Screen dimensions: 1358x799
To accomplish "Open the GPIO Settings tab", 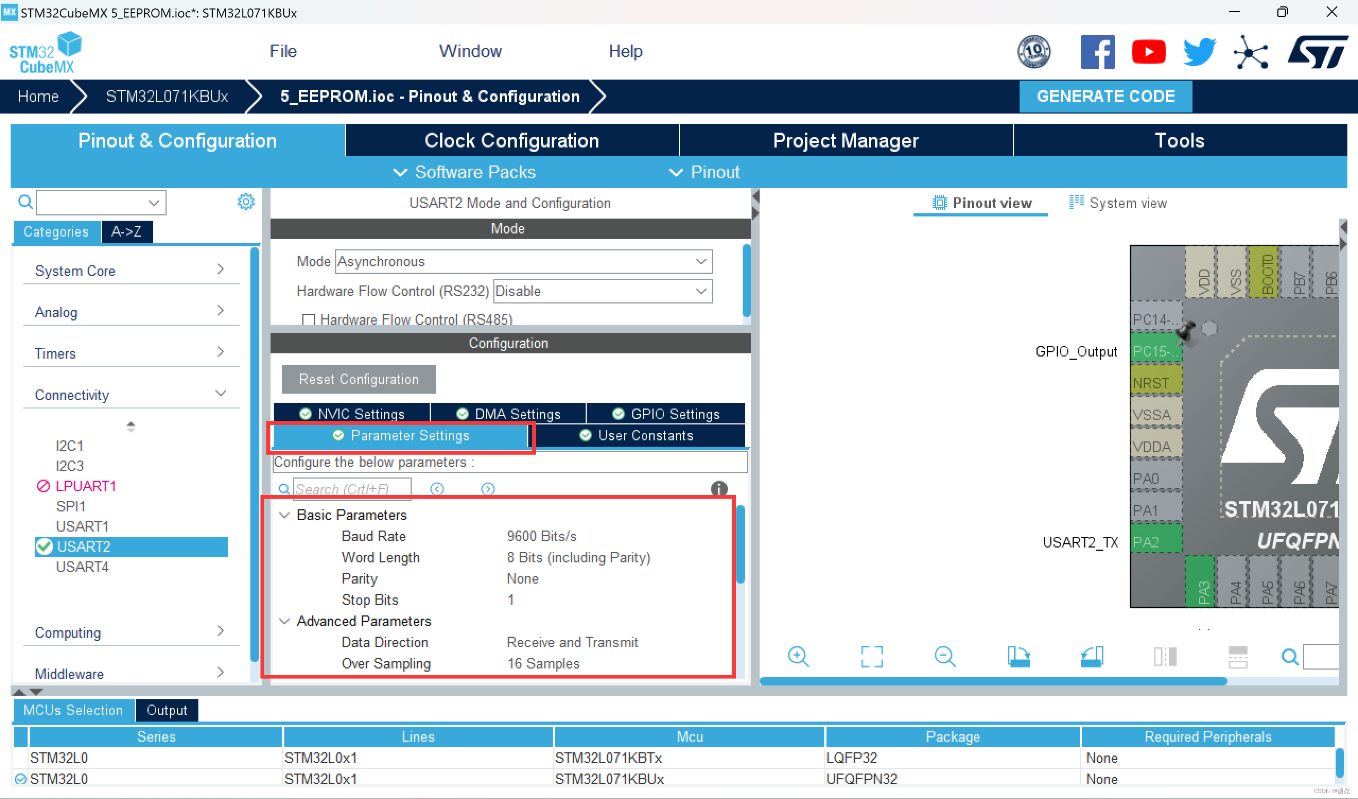I will 666,413.
